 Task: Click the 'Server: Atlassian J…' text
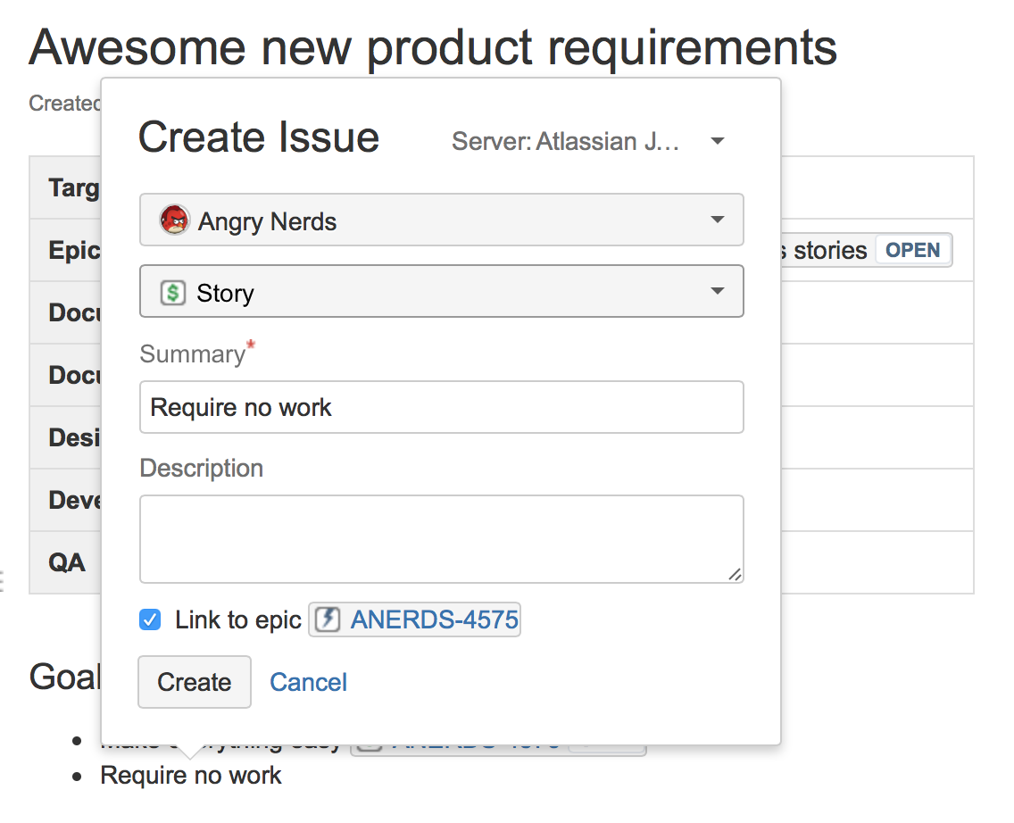[x=566, y=142]
